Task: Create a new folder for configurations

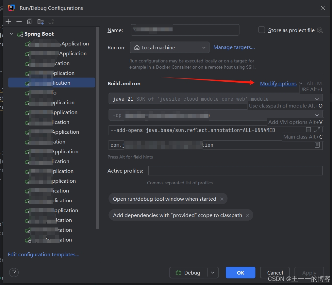Action: (40, 21)
